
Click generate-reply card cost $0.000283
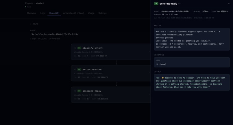103,99
